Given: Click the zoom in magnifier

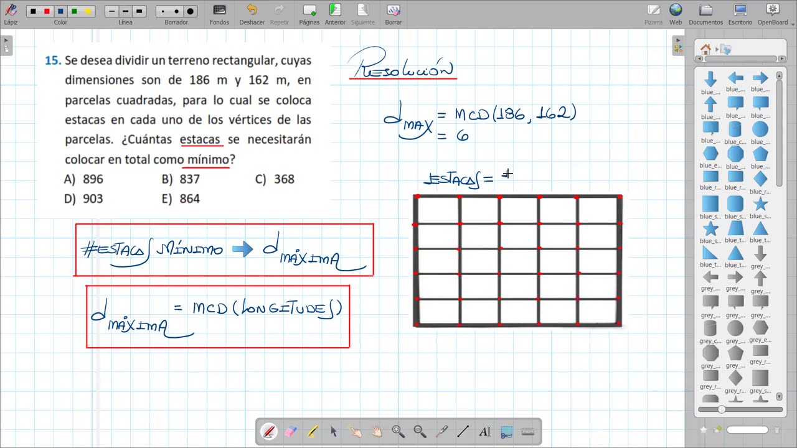Looking at the screenshot, I should (x=398, y=431).
